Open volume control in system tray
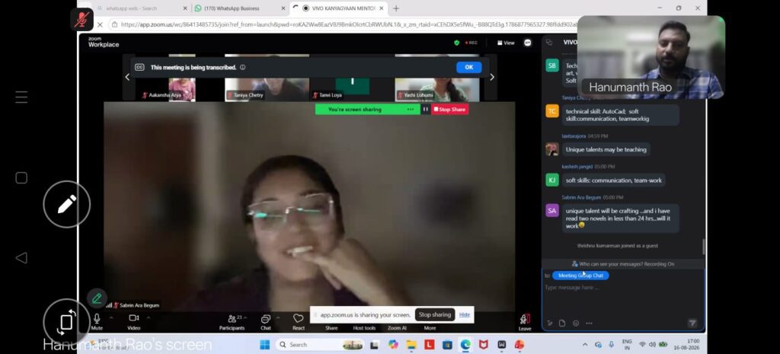Image resolution: width=780 pixels, height=354 pixels. [x=652, y=345]
